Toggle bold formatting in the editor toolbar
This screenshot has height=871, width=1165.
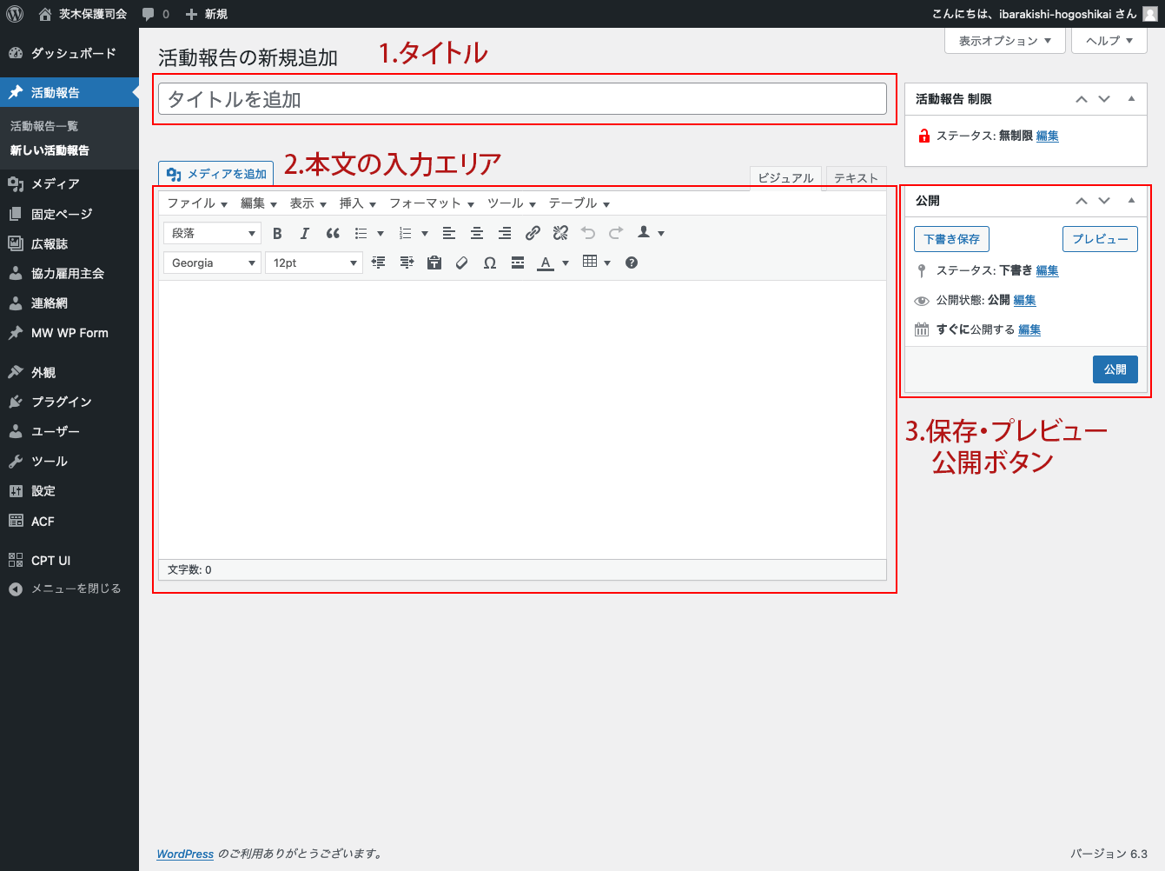click(x=277, y=233)
